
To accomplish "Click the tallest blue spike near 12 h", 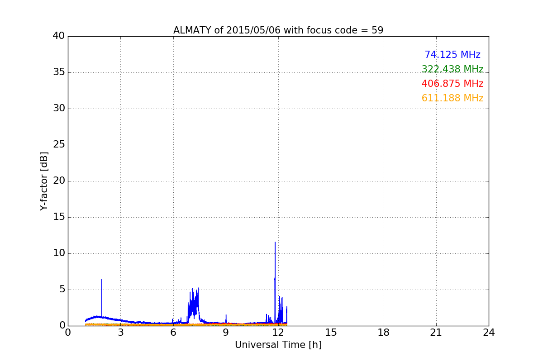I will click(275, 283).
